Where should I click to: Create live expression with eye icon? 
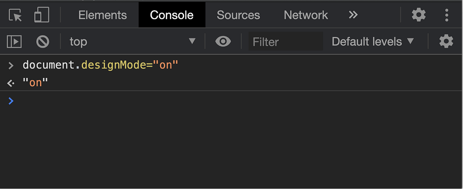coord(223,42)
